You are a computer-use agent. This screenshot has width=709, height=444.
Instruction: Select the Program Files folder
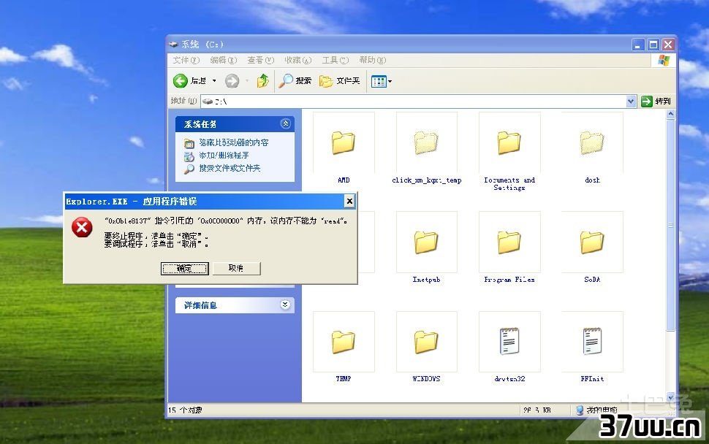(509, 242)
